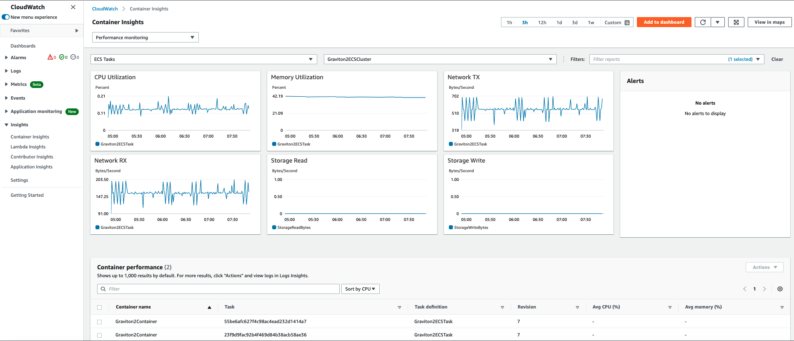Viewport: 794px width, 341px height.
Task: Click the alarm state red triangle icon
Action: click(x=50, y=57)
